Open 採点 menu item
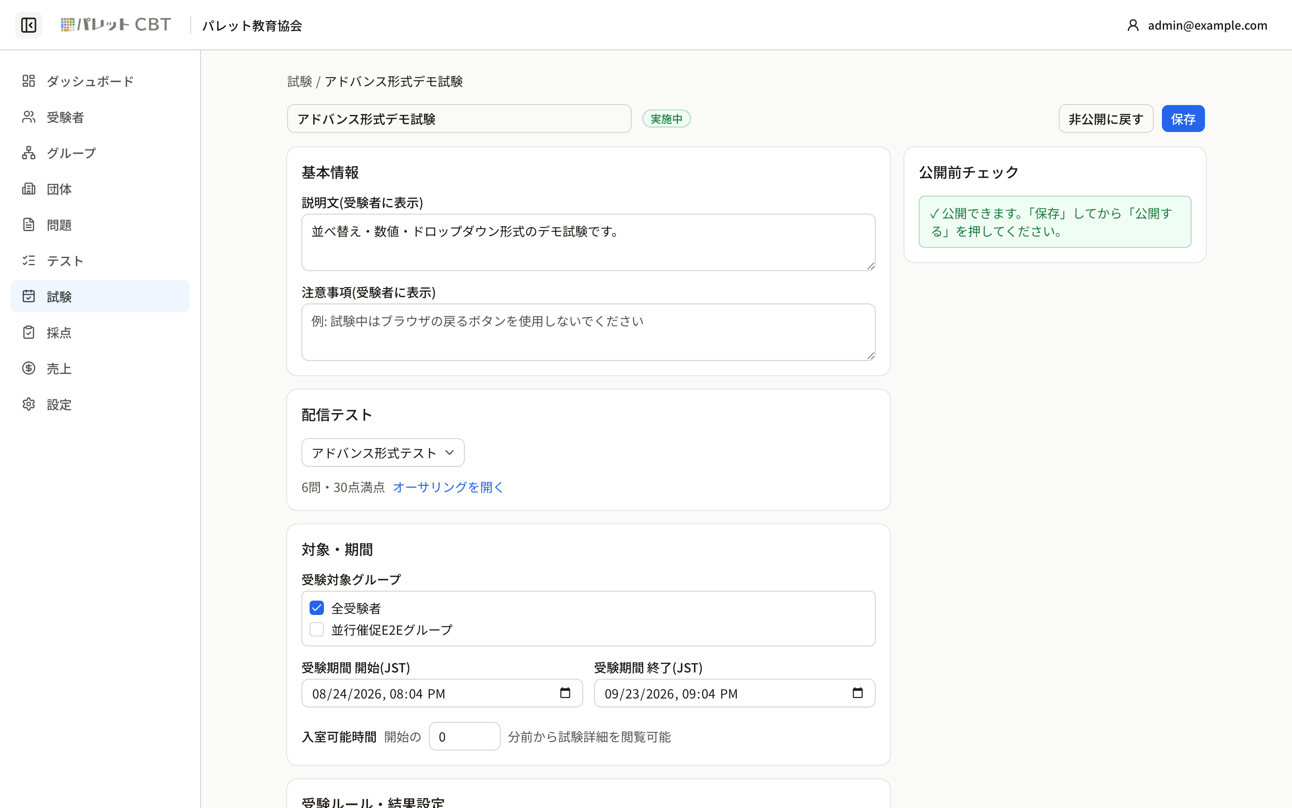This screenshot has width=1292, height=808. coord(100,332)
